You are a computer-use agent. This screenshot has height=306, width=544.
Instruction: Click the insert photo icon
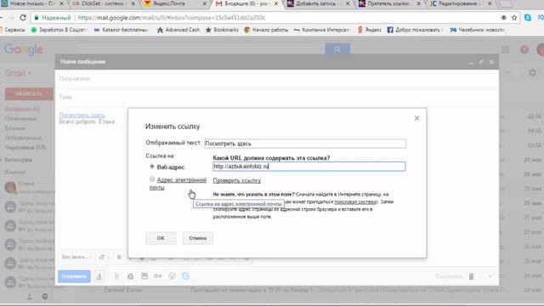144,276
